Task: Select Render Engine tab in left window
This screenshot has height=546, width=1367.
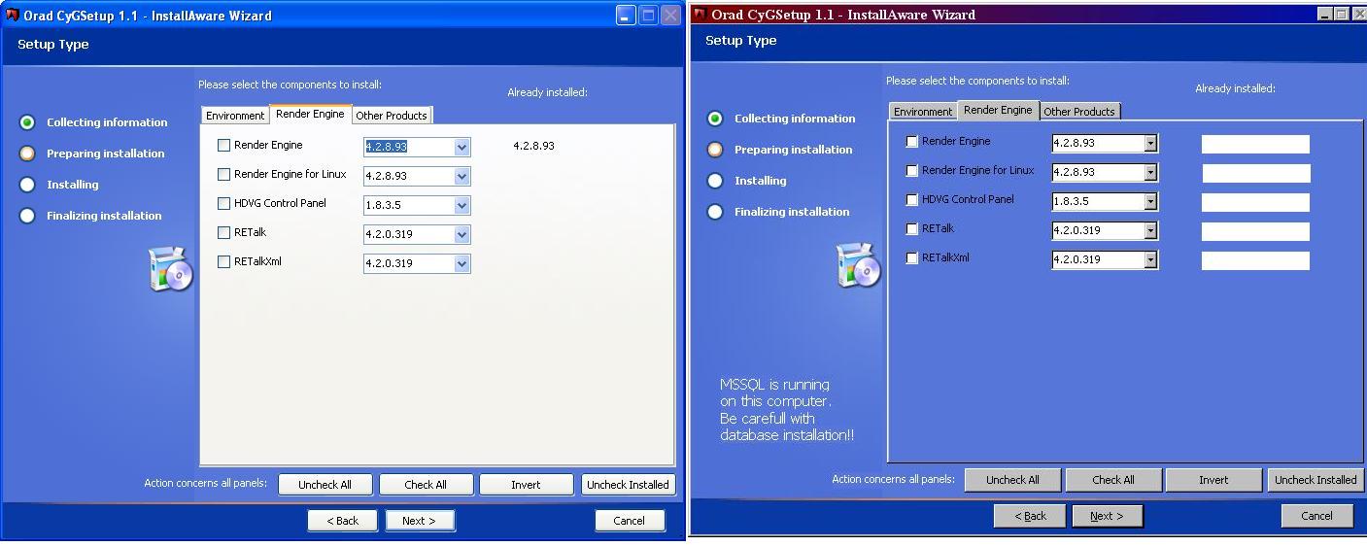Action: click(x=310, y=114)
